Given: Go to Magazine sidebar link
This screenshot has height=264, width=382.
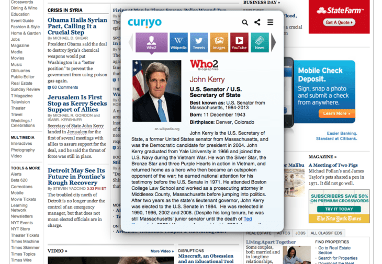Looking at the screenshot, I should pyautogui.click(x=20, y=45).
